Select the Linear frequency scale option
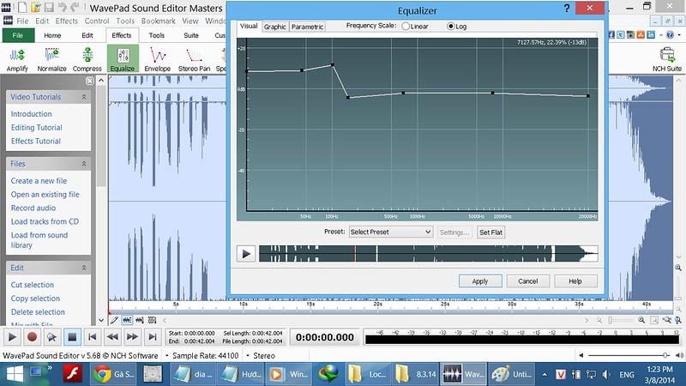The width and height of the screenshot is (686, 386). (x=406, y=27)
